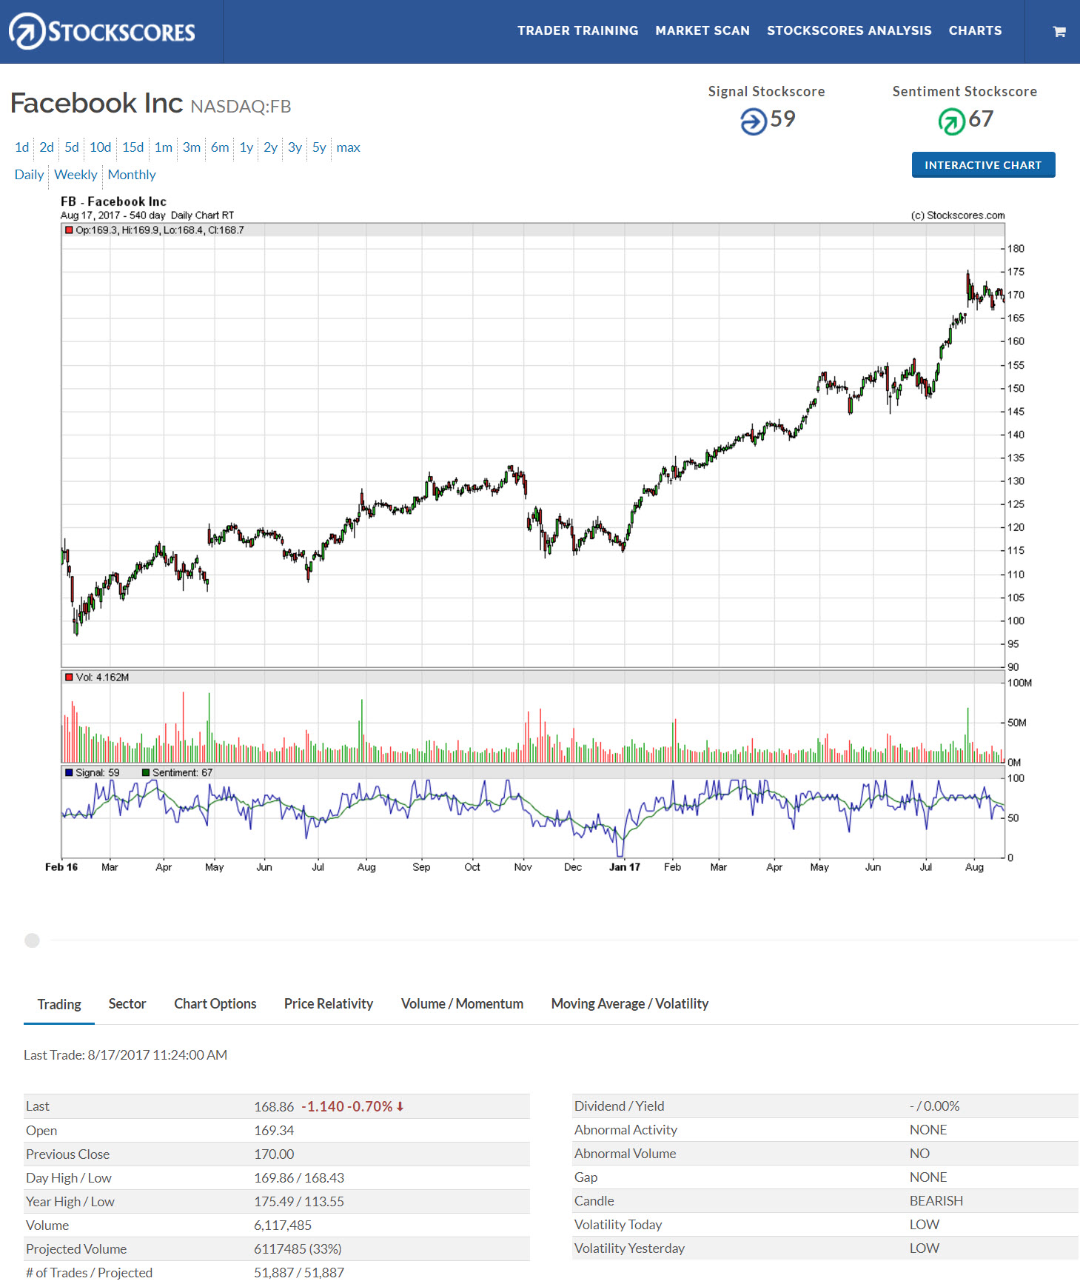
Task: Click the -1.140 -0.70% change value
Action: pyautogui.click(x=352, y=1106)
